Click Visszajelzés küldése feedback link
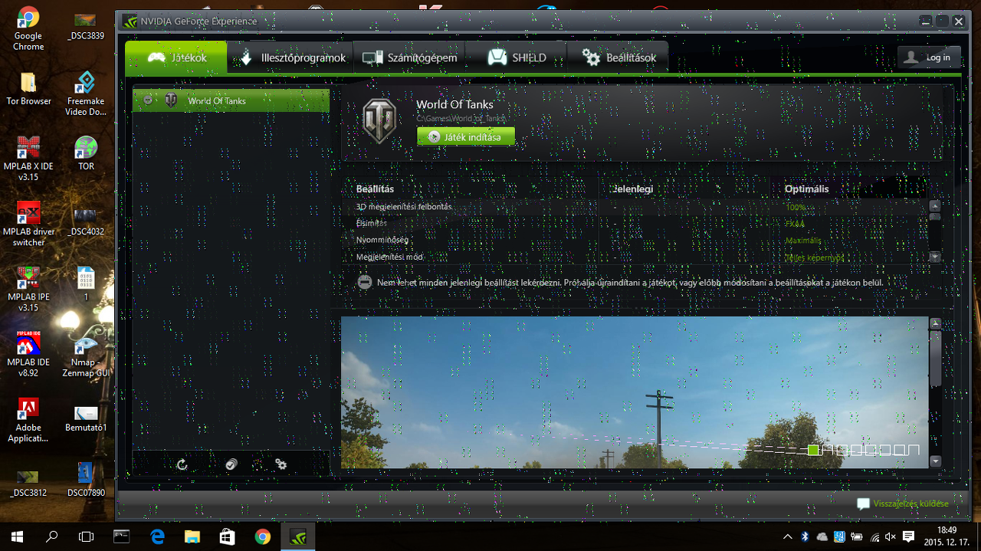 (x=911, y=503)
